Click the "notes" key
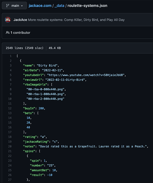 [x=29, y=146]
